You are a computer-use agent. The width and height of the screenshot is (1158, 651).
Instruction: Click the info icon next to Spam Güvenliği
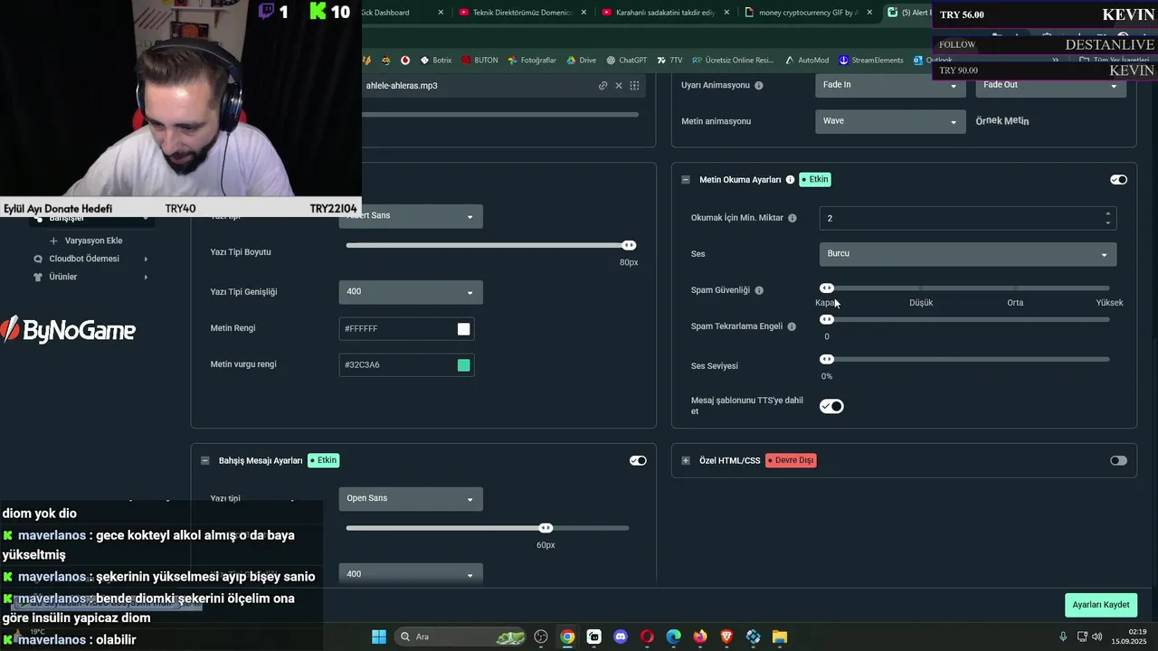click(759, 290)
